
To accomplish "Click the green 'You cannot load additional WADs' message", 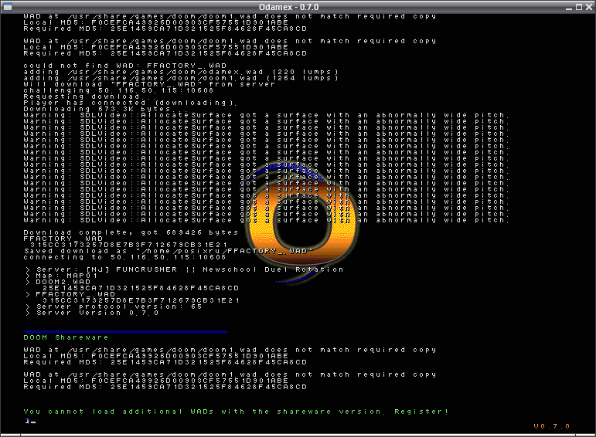I will point(236,412).
